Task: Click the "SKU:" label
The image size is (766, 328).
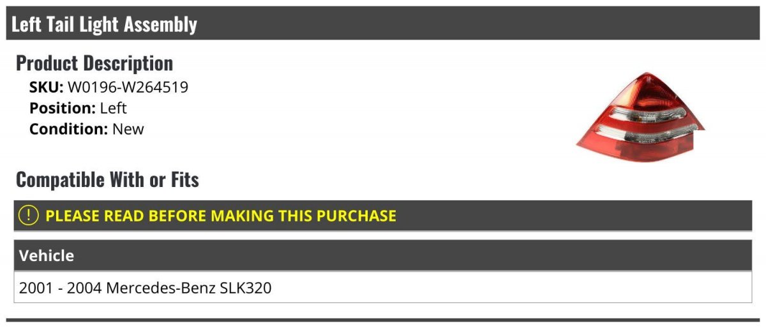Action: coord(46,87)
